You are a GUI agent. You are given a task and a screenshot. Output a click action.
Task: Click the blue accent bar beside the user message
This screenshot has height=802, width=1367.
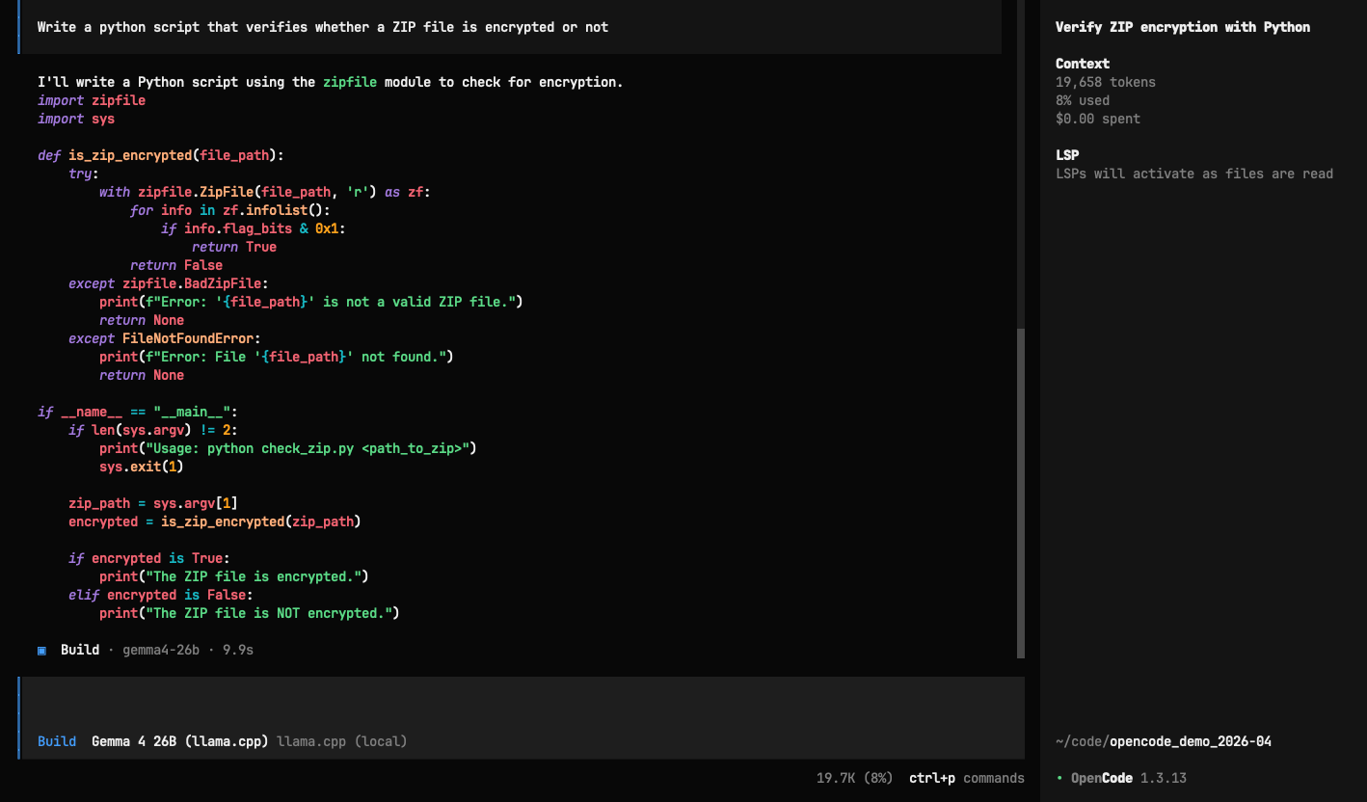coord(17,27)
